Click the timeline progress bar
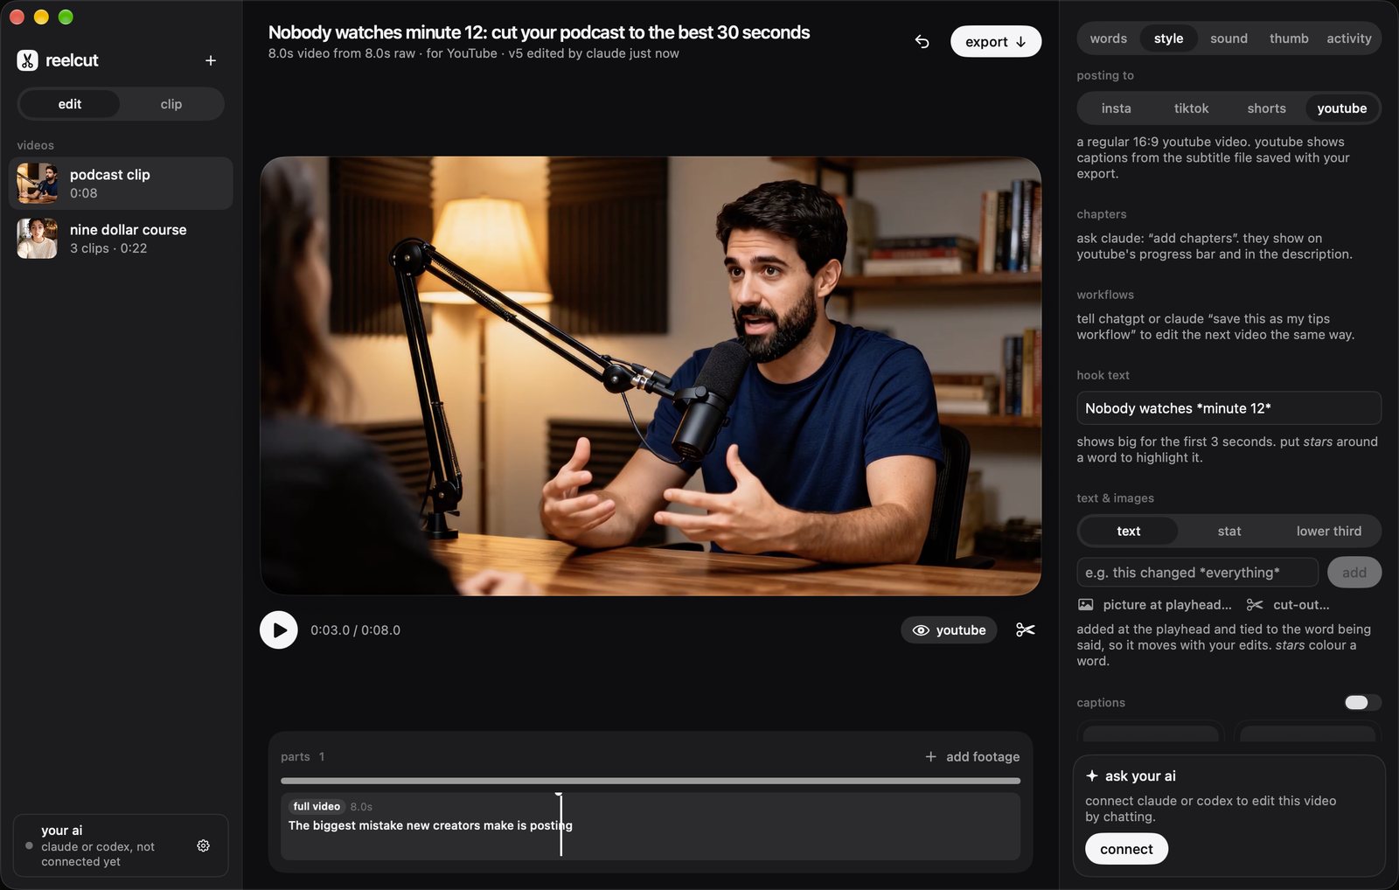Image resolution: width=1399 pixels, height=890 pixels. (650, 781)
